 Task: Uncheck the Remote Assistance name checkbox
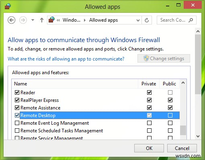coord(17,107)
